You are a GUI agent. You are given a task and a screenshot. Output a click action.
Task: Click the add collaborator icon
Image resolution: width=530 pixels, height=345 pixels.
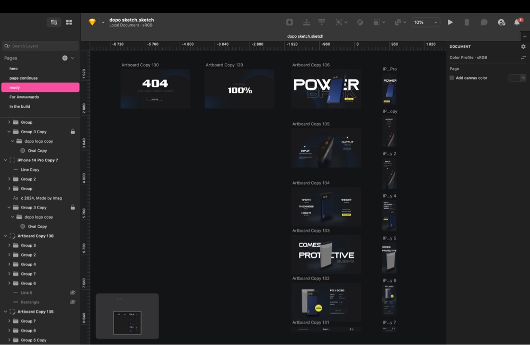click(x=501, y=22)
